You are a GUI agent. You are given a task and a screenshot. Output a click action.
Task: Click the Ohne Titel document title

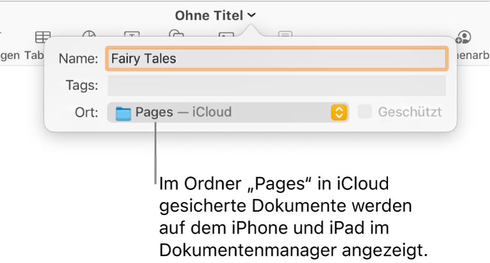(x=209, y=15)
